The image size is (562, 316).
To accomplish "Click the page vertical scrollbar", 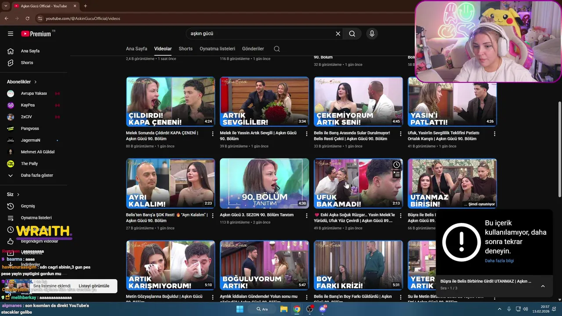I will 559,149.
